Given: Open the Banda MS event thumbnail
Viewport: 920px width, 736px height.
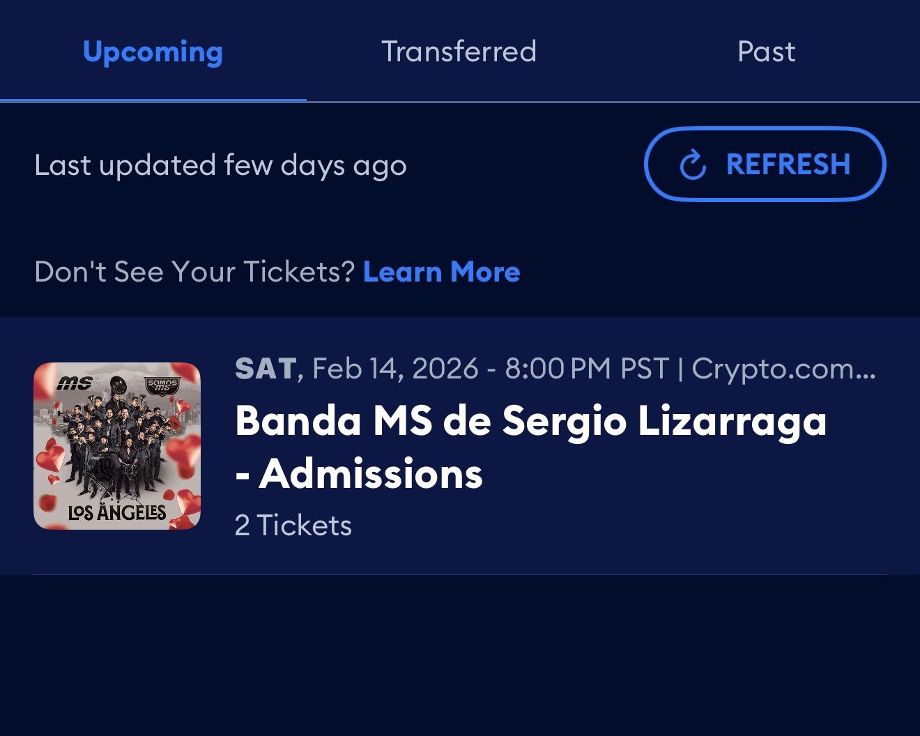Looking at the screenshot, I should 117,446.
